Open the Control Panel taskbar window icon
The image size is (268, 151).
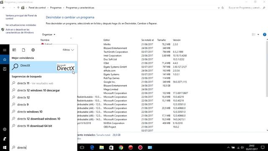coord(150,147)
